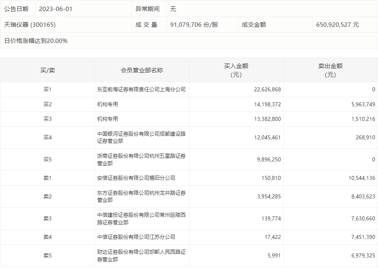Viewport: 378px width, 268px height.
Task: Click buy amount 13,382,800
Action: (x=268, y=119)
